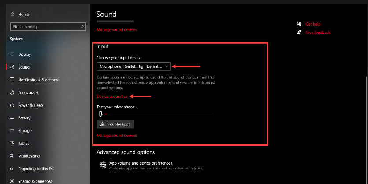Click the Battery icon in sidebar

pyautogui.click(x=12, y=118)
